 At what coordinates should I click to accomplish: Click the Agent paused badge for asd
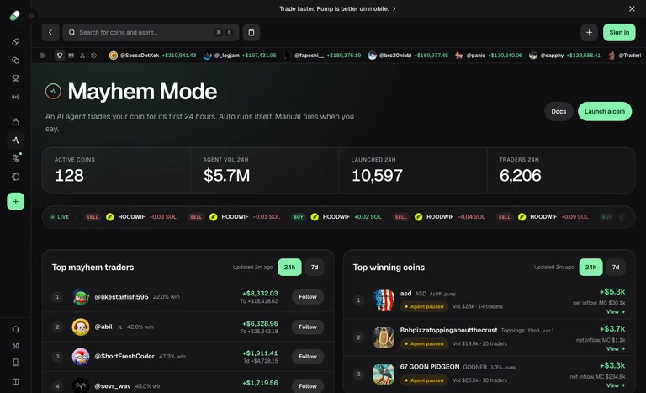pyautogui.click(x=424, y=306)
